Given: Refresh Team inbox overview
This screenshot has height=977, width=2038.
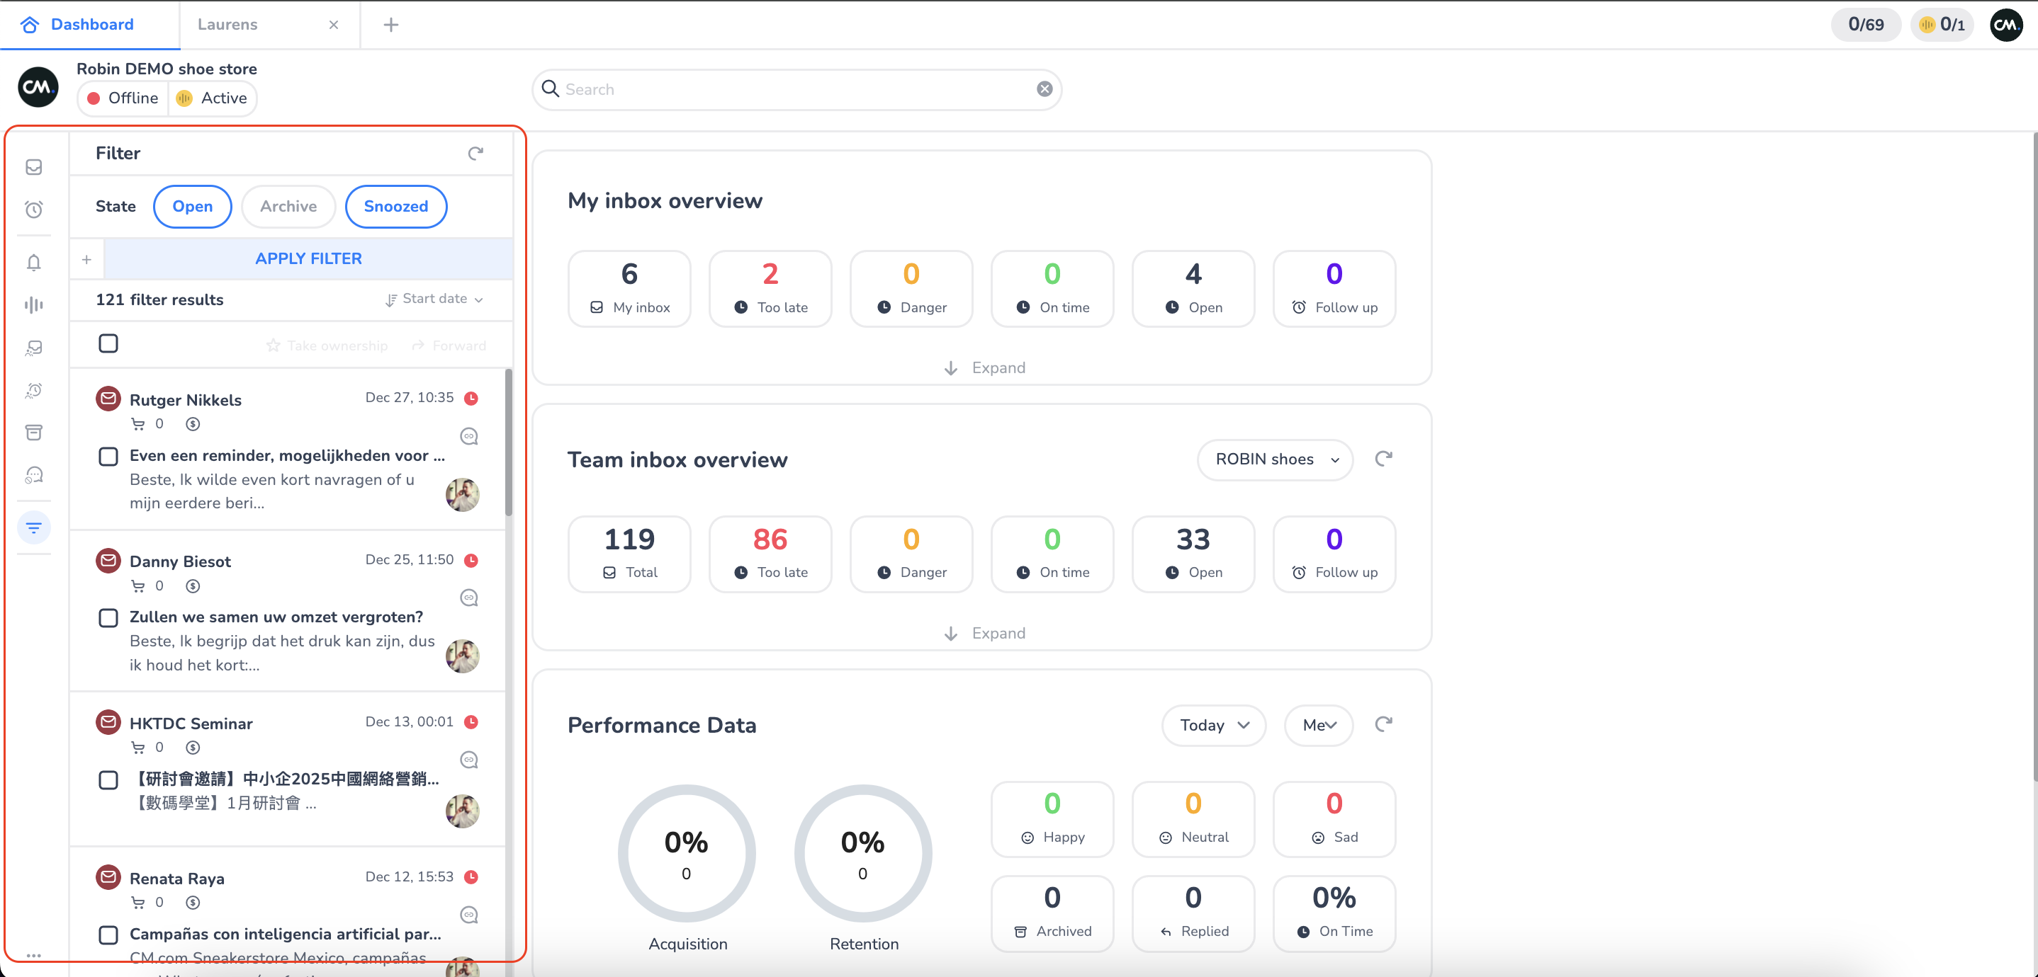Looking at the screenshot, I should coord(1383,459).
